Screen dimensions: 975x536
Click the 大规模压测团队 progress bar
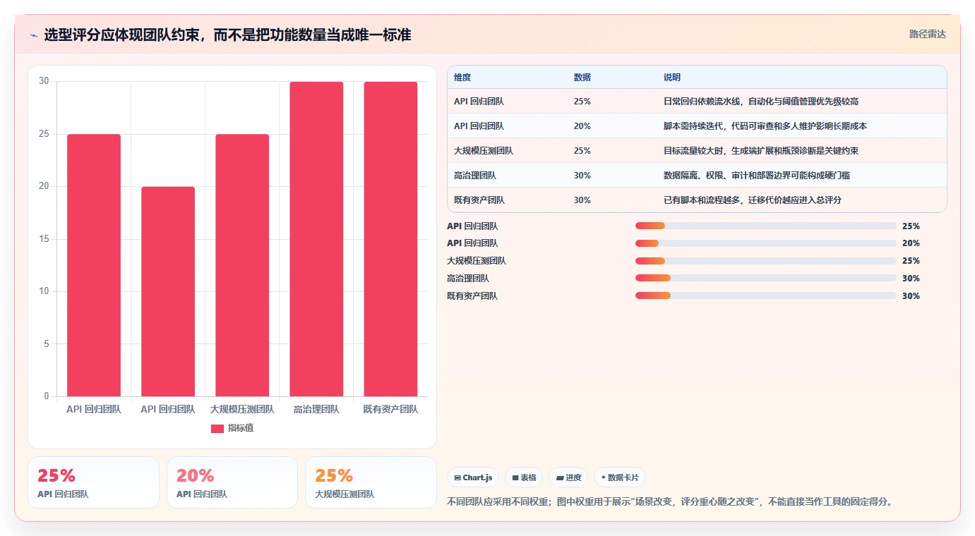(766, 261)
